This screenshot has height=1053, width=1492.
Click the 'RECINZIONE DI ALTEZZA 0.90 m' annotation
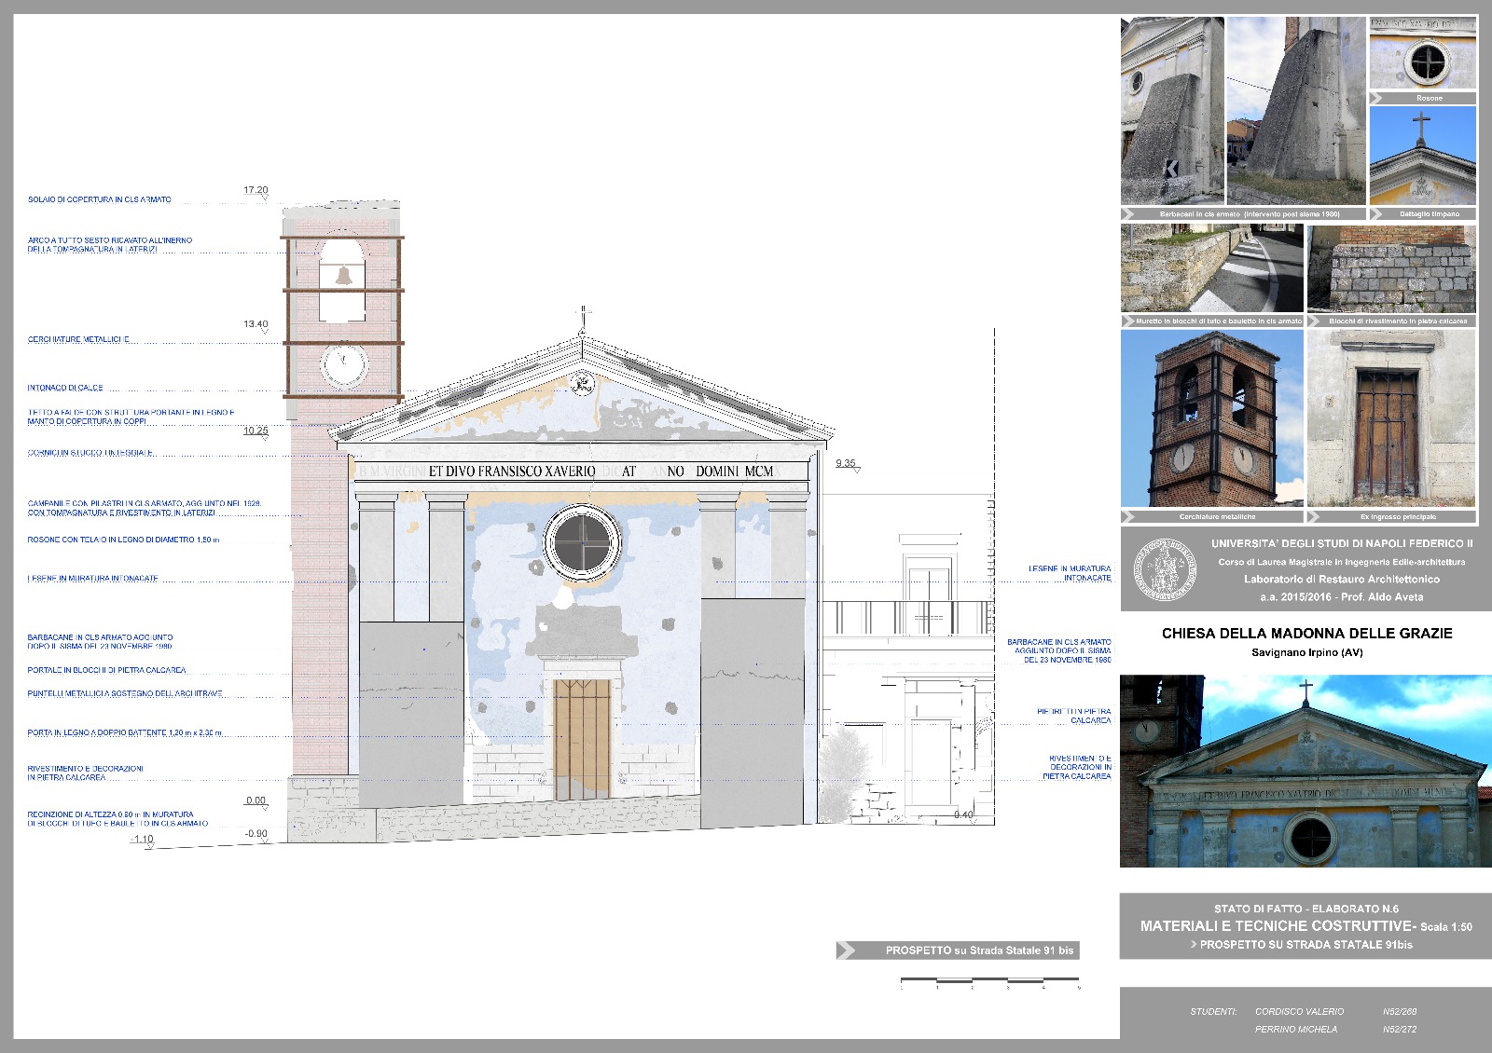coord(118,819)
